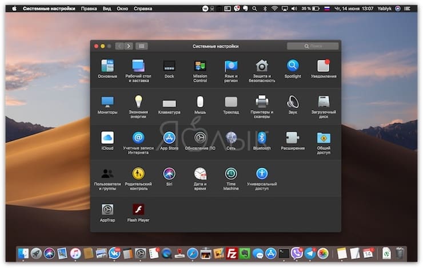Screen dimensions: 423x268
Task: Open the Wi-Fi status menu
Action: 274,9
